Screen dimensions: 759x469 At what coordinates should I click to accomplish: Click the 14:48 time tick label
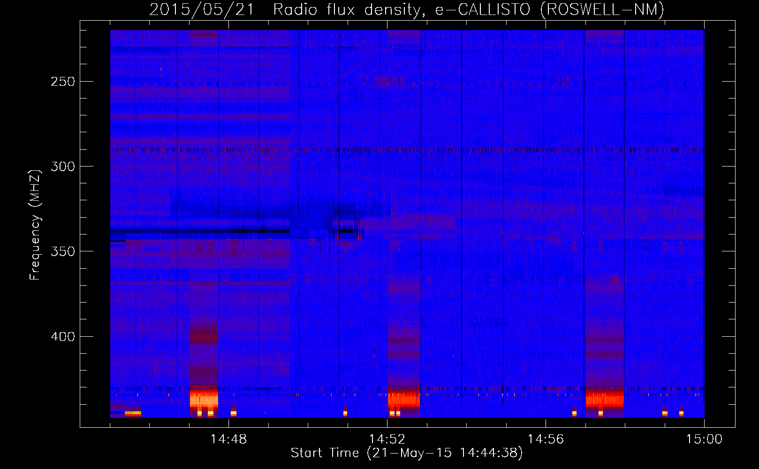(x=228, y=439)
